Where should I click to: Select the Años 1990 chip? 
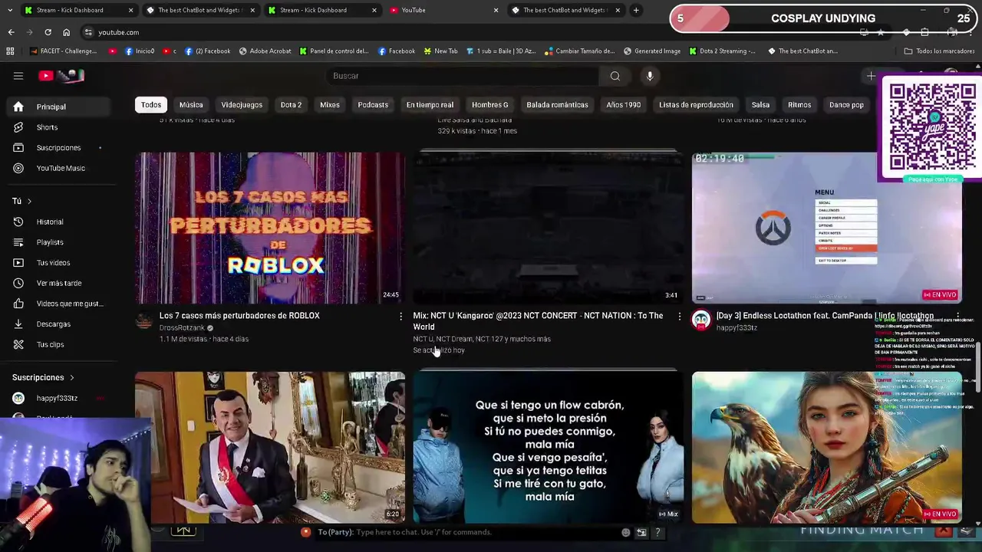(x=624, y=105)
